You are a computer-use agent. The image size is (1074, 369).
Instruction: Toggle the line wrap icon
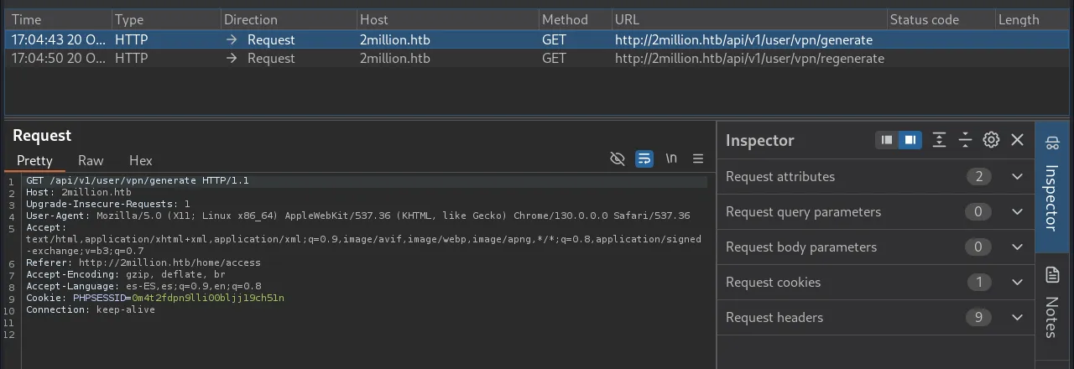644,159
